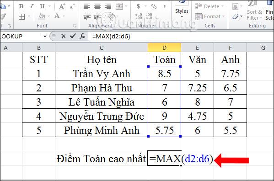Open the Format cells menu
Screen dimensions: 274x181
pos(210,16)
